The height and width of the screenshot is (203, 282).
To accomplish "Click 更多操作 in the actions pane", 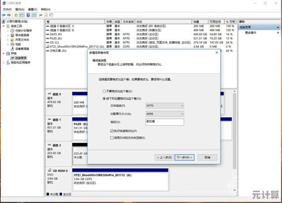I will tap(251, 33).
